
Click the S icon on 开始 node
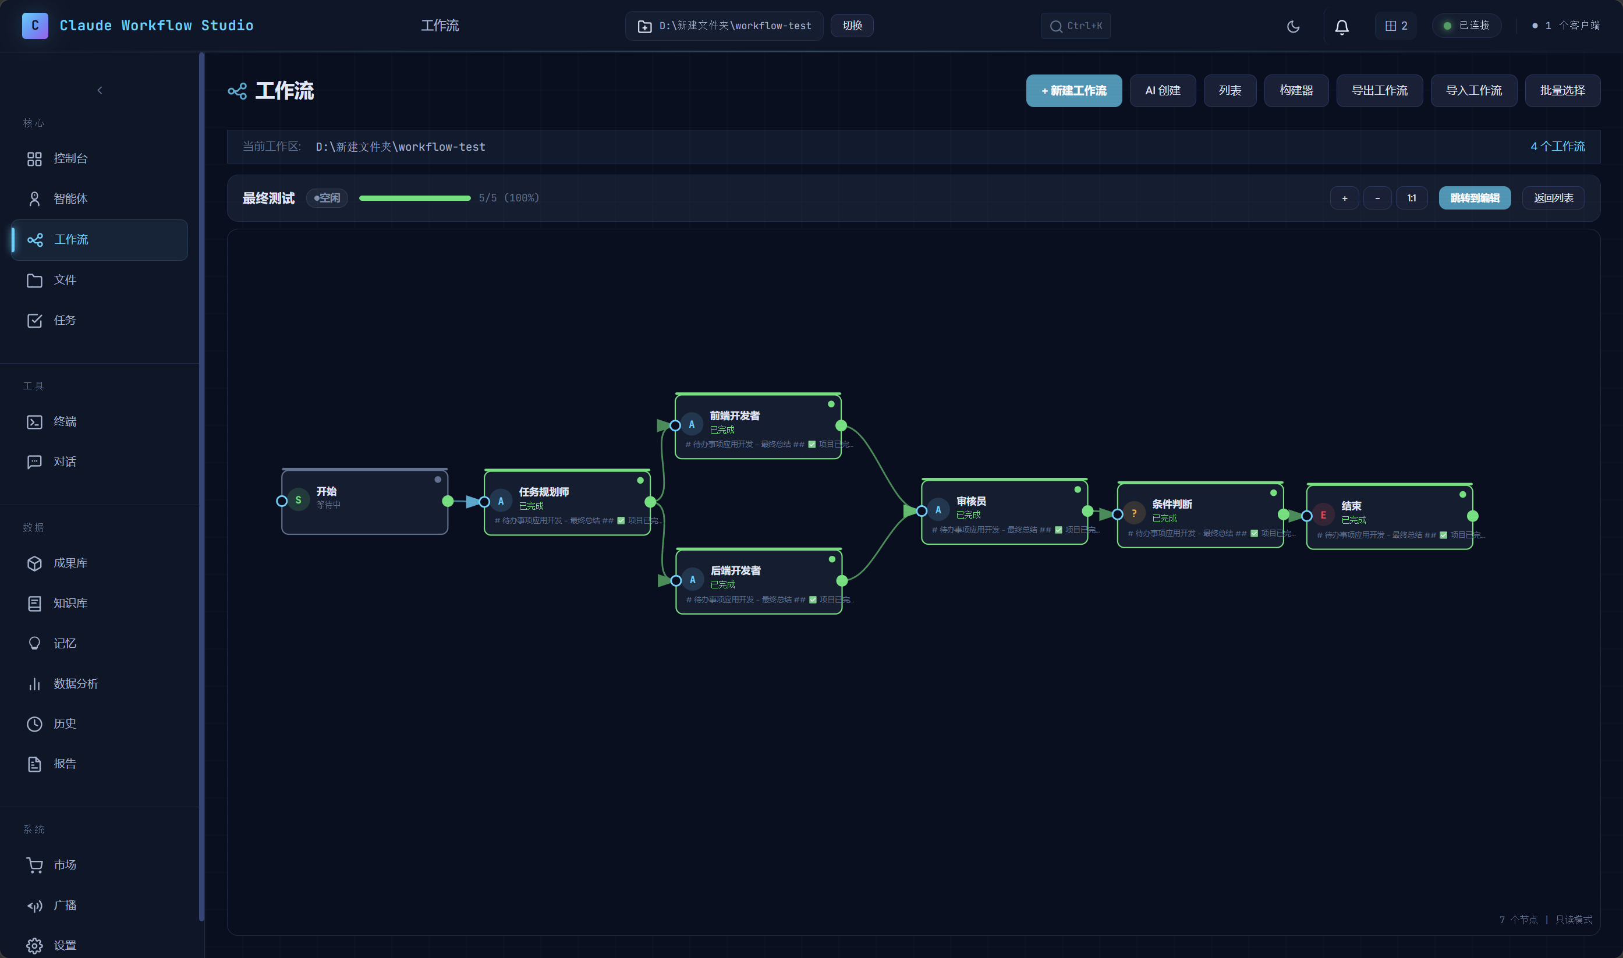(298, 501)
